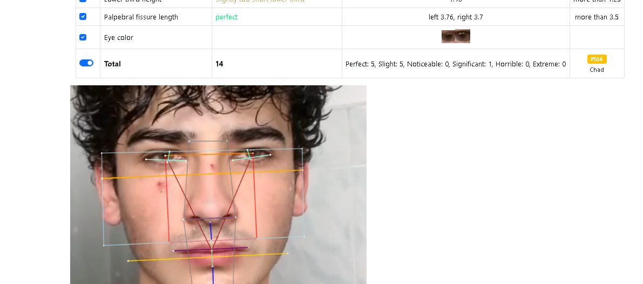Viewport: 643px width, 284px height.
Task: Click the horizontal nose width line
Action: click(209, 219)
